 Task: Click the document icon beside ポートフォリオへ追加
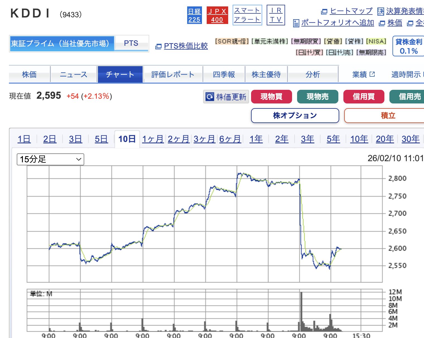(296, 23)
